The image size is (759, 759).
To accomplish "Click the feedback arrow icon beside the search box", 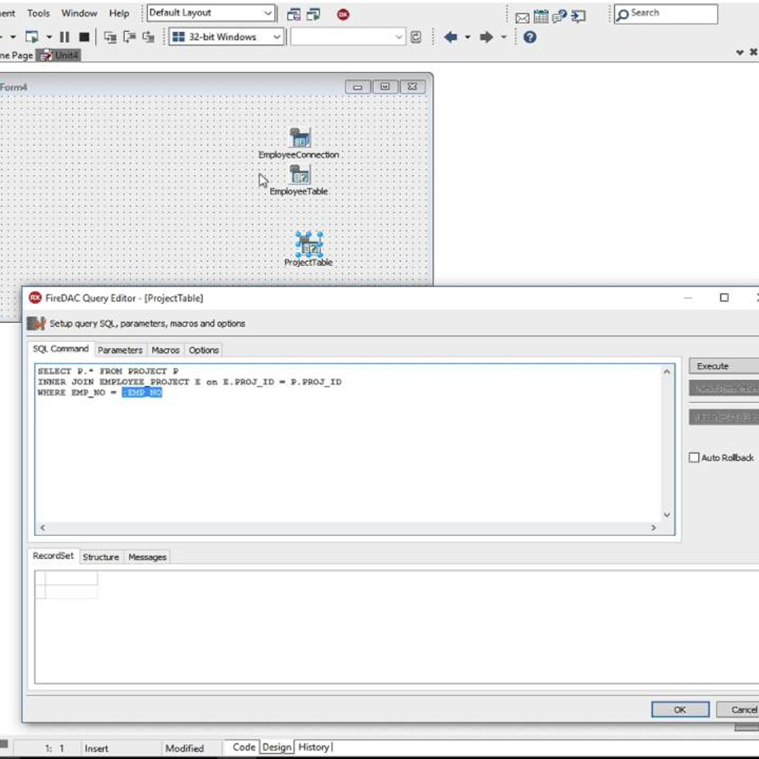I will [x=578, y=17].
